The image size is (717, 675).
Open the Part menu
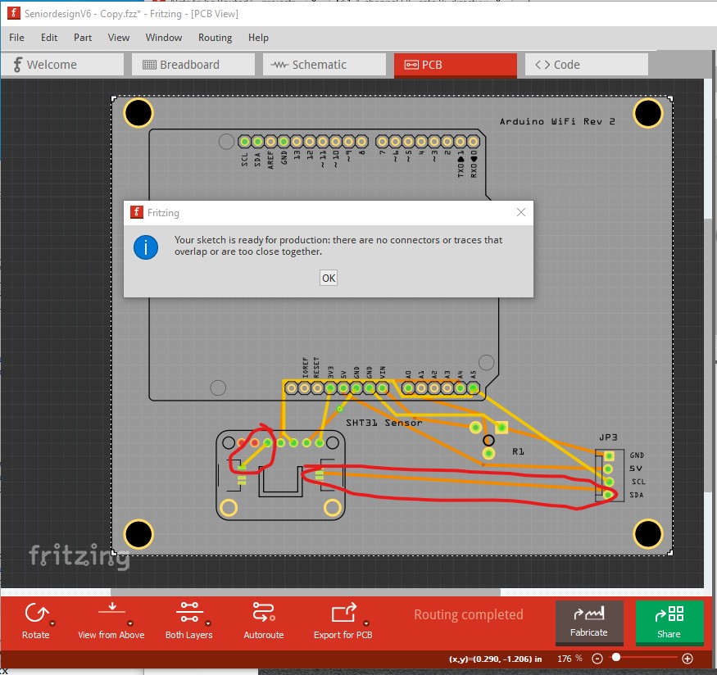tap(83, 38)
